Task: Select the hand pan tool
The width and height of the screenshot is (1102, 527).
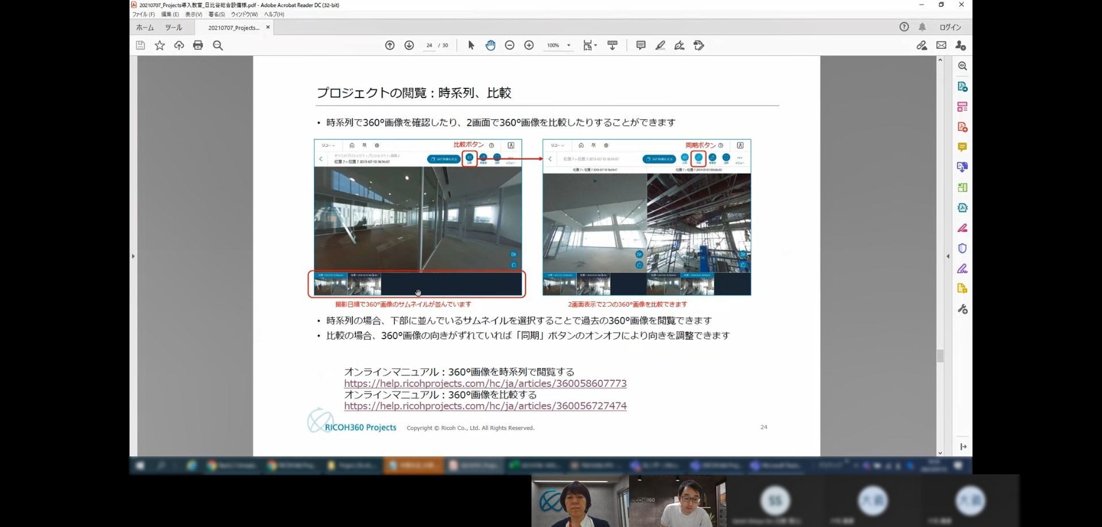Action: (x=491, y=45)
